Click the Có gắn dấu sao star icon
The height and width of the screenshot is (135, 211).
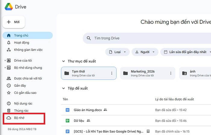[x=9, y=93]
